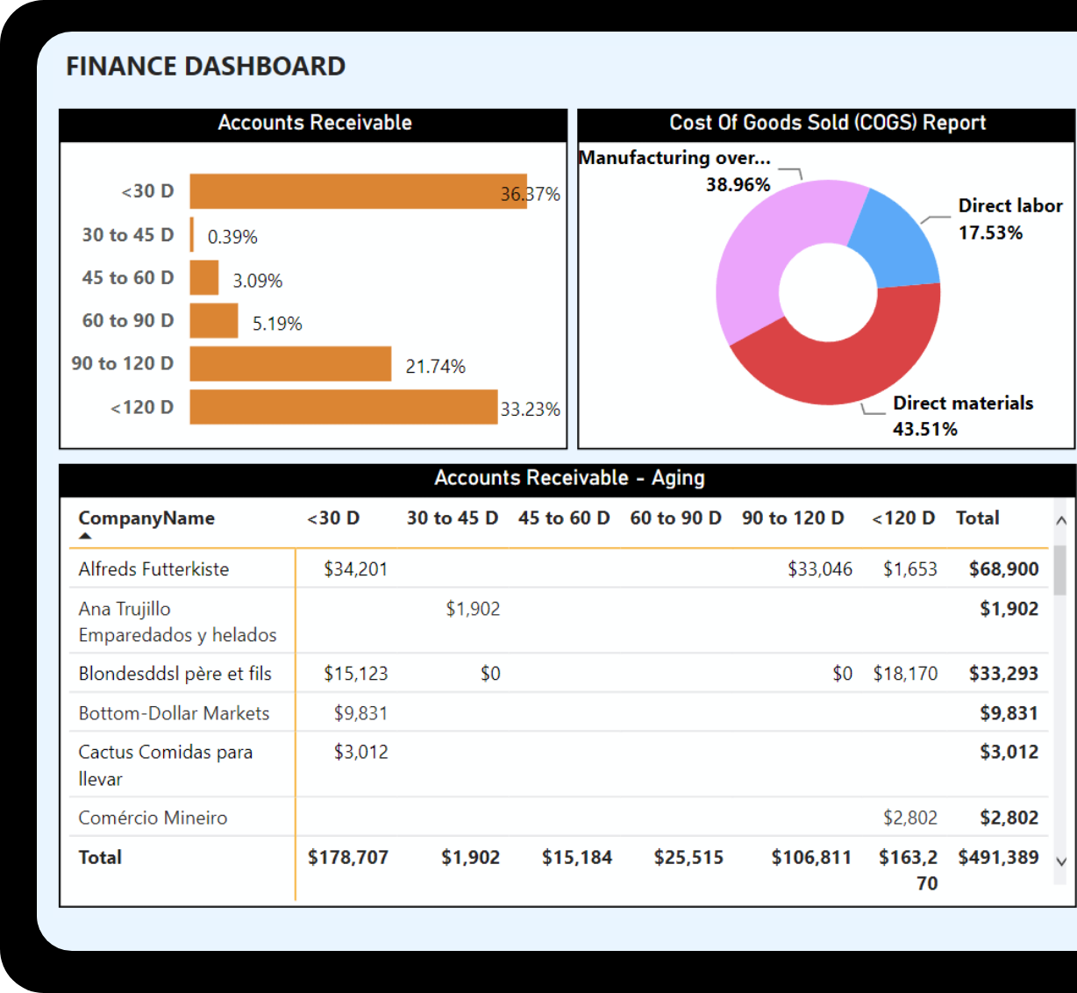Click the 21.74% bar data label

435,367
